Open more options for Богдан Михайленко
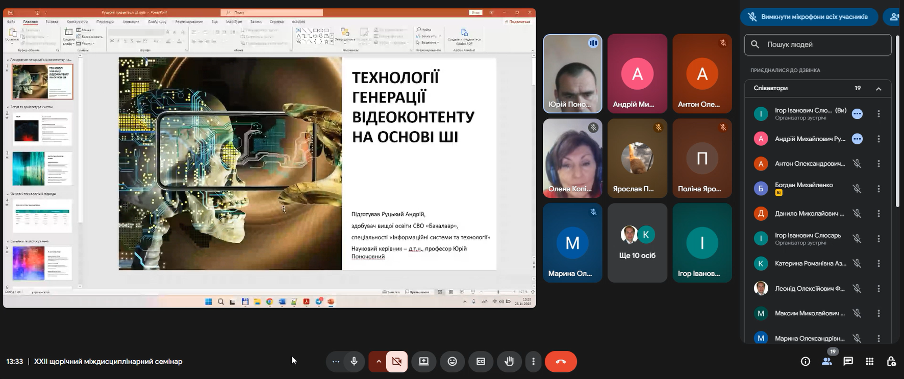This screenshot has width=904, height=379. pyautogui.click(x=878, y=189)
